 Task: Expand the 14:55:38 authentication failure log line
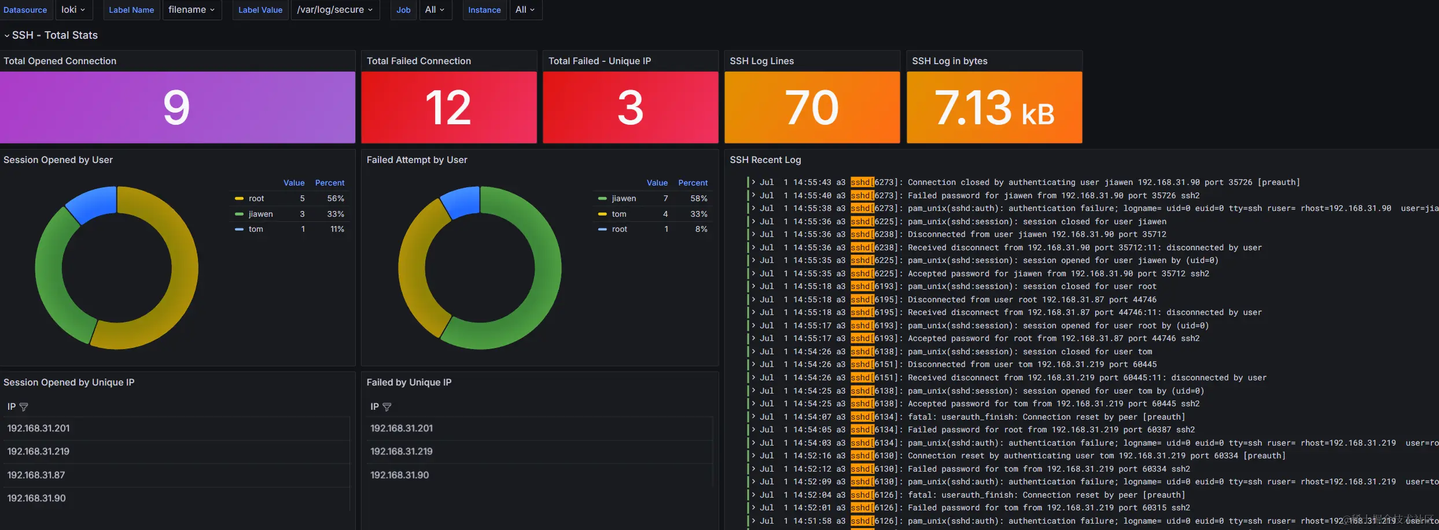pyautogui.click(x=753, y=208)
